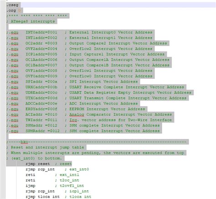Viewport: 216px width, 199px height.
Task: Click the ICP1addr=$005 definition
Action: [41, 54]
